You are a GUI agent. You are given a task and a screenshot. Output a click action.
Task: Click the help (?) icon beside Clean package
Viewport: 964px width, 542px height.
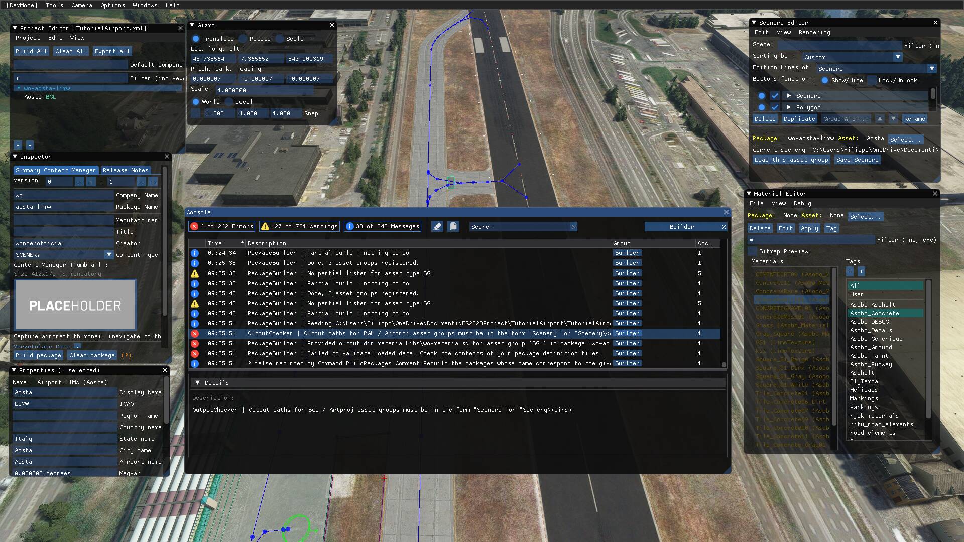coord(126,355)
